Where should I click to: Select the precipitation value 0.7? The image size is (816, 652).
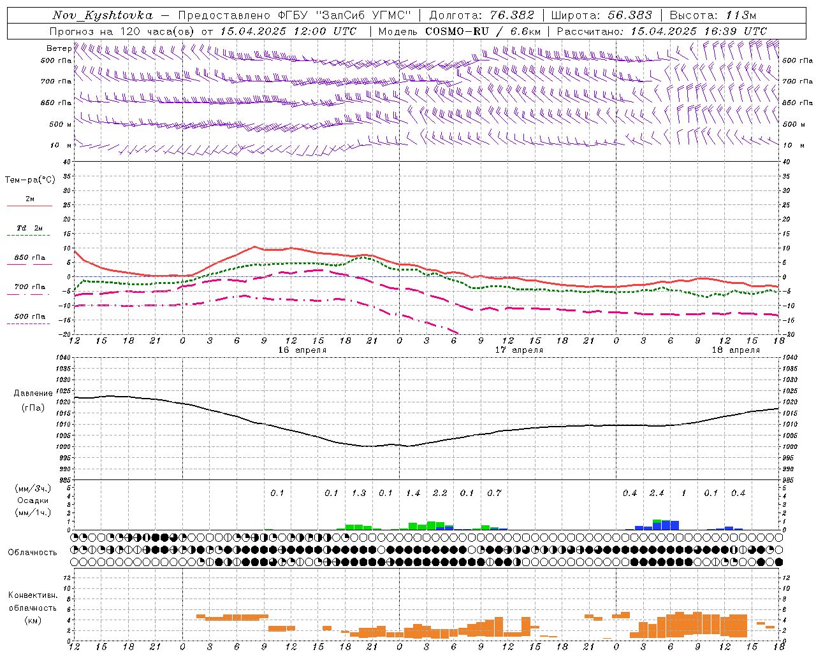494,493
